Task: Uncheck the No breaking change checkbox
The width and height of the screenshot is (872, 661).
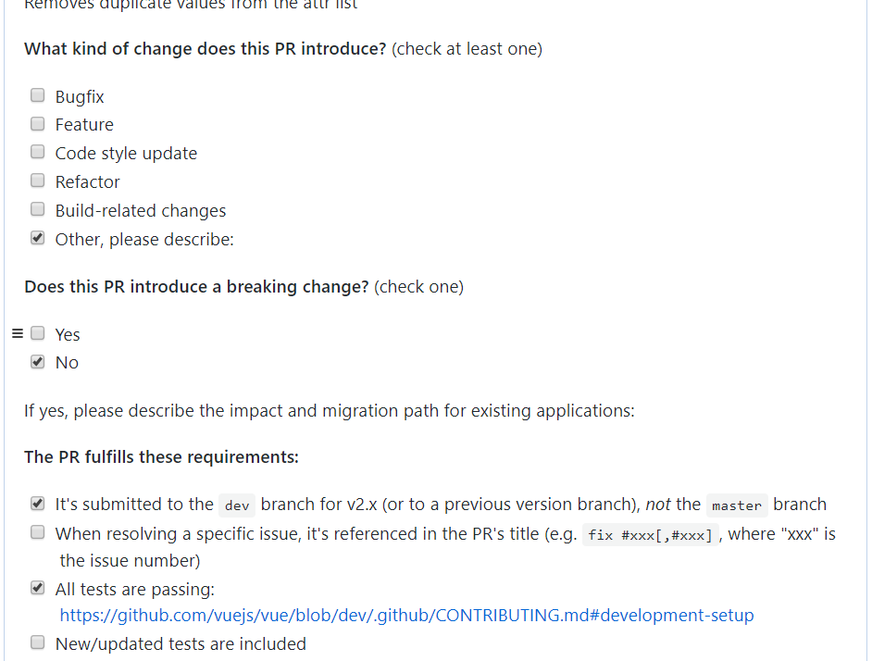Action: coord(38,362)
